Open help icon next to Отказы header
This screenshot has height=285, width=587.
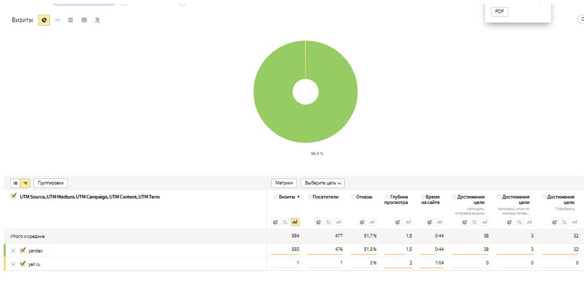pyautogui.click(x=353, y=196)
